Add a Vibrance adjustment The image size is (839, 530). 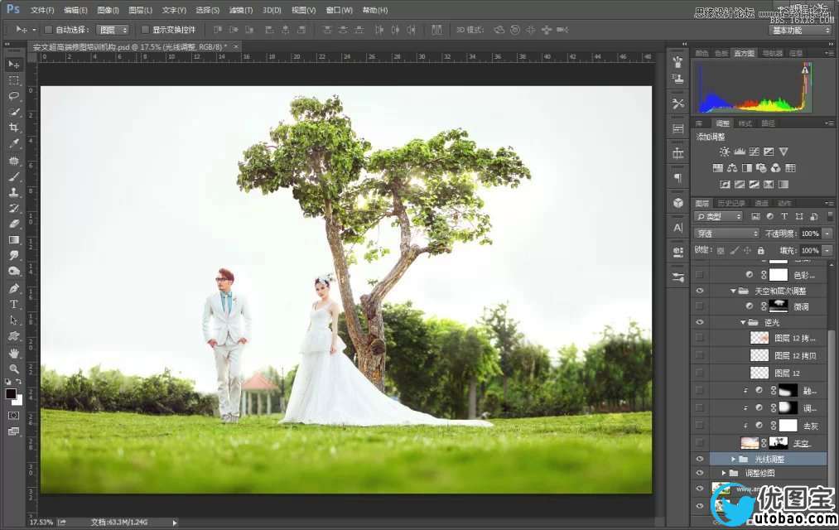point(784,152)
